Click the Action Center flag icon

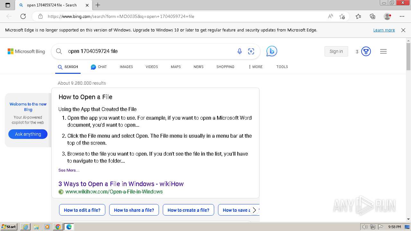[381, 227]
